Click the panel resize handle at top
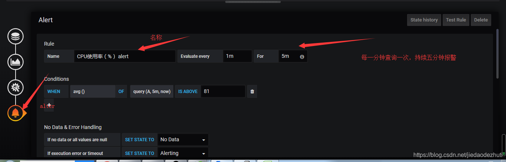 pos(253,1)
